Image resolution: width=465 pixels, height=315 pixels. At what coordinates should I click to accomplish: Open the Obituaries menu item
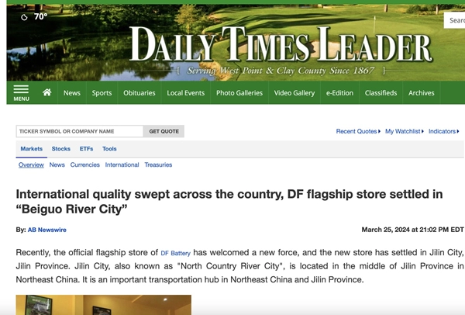(x=139, y=93)
